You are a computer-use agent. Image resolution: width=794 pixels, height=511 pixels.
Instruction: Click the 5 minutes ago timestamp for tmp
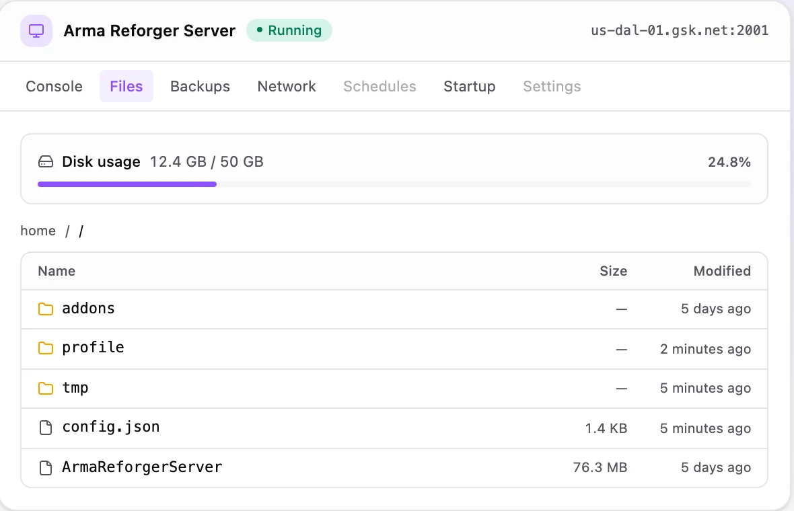point(705,388)
